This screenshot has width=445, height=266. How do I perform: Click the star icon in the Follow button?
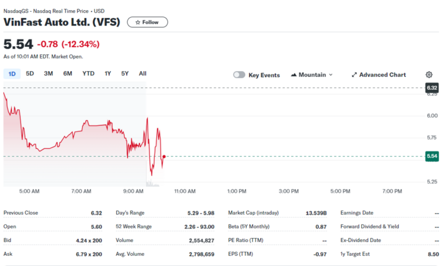click(137, 22)
